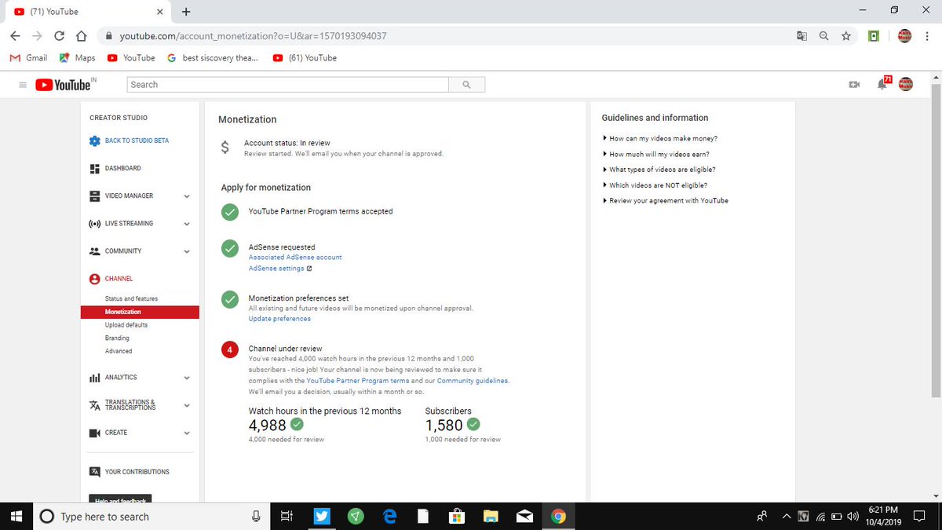Expand the Analytics section
The image size is (942, 530).
187,378
